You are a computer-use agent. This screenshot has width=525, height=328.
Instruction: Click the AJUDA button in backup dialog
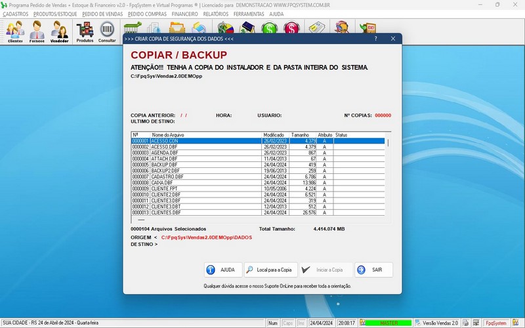click(223, 270)
